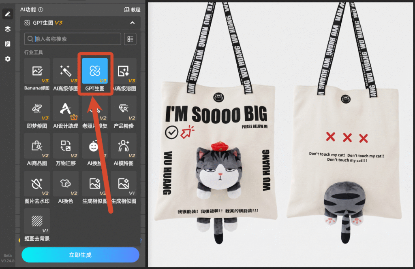Open the layers sidebar icon
The image size is (415, 269).
[x=8, y=29]
